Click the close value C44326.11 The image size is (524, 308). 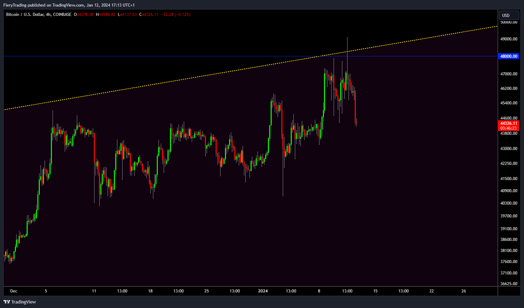click(x=149, y=15)
